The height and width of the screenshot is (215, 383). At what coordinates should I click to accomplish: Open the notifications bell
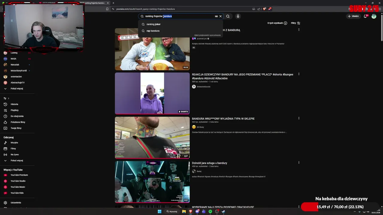click(x=365, y=16)
